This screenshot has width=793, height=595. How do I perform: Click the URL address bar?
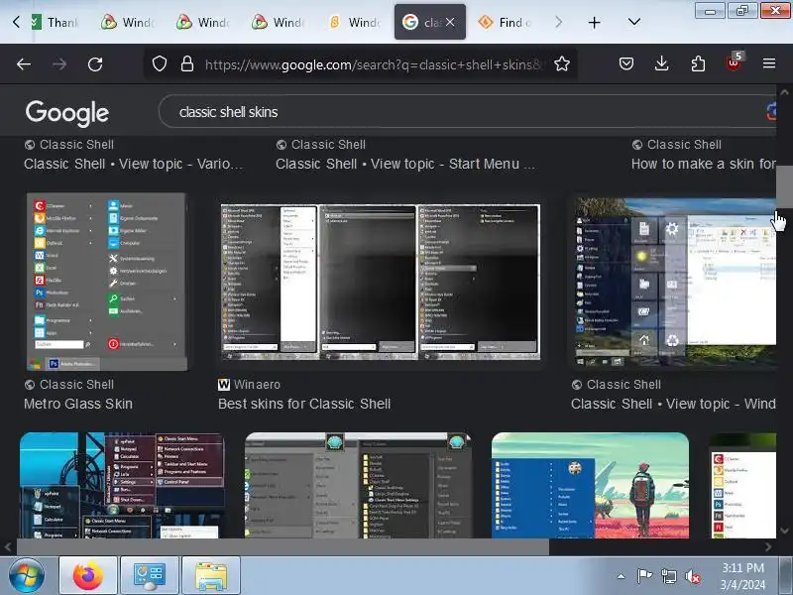click(375, 64)
